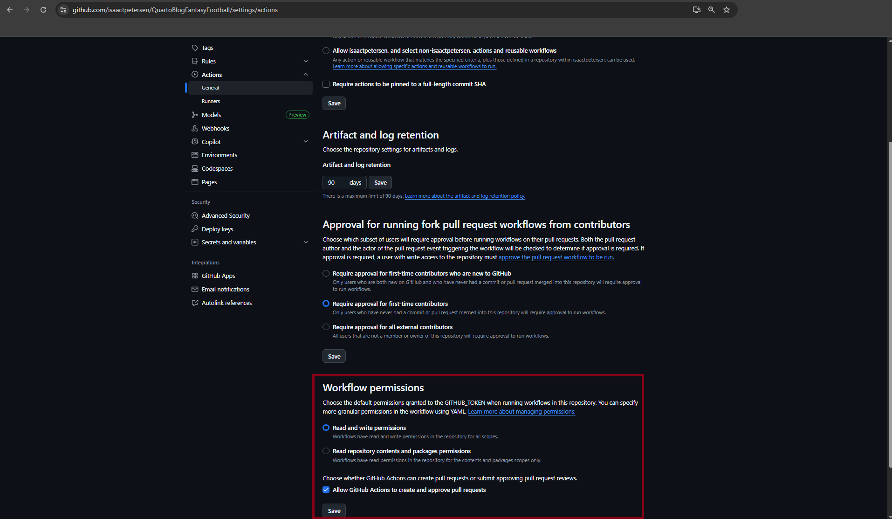892x519 pixels.
Task: Select Read and write permissions radio
Action: coord(326,428)
